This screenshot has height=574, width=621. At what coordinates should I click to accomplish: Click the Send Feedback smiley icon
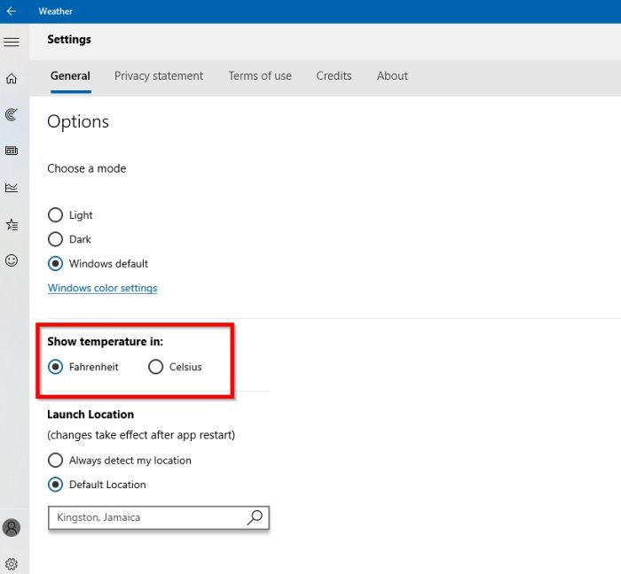[x=12, y=260]
